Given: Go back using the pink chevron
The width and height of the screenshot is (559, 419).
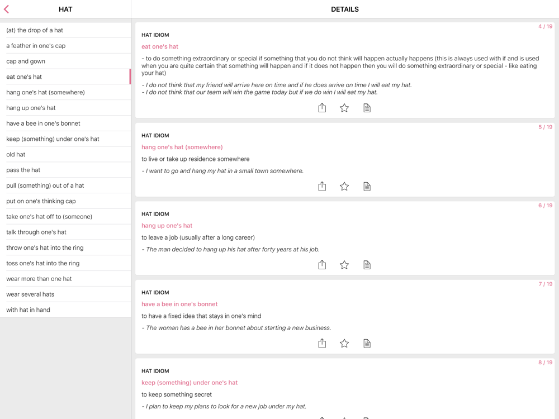Looking at the screenshot, I should (7, 9).
